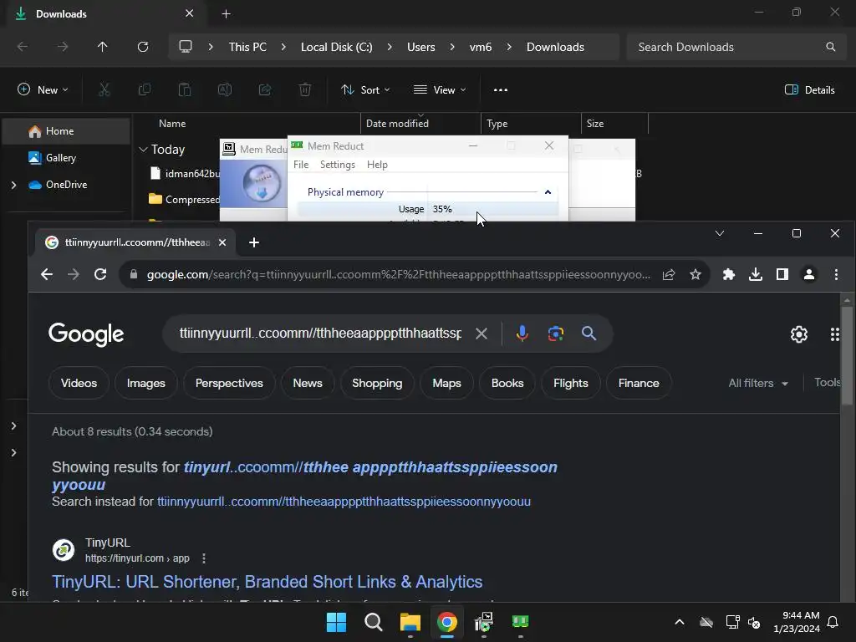Image resolution: width=856 pixels, height=642 pixels.
Task: Share this page icon in Chrome address bar
Action: (669, 274)
